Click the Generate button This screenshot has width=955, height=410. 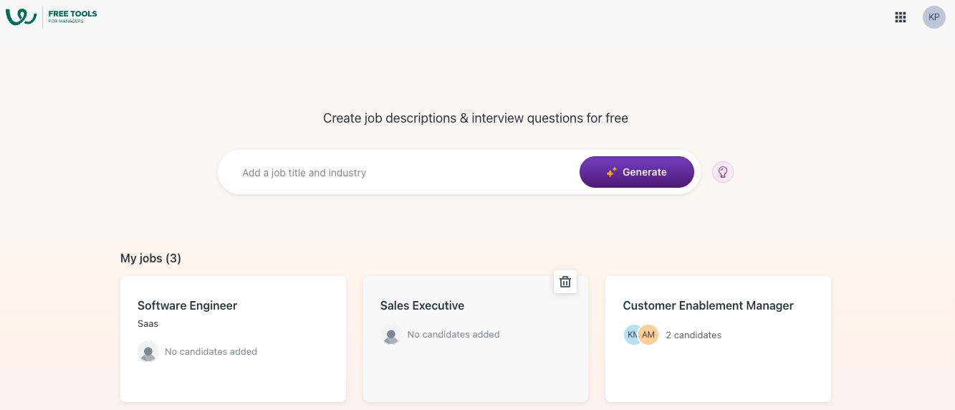coord(637,172)
